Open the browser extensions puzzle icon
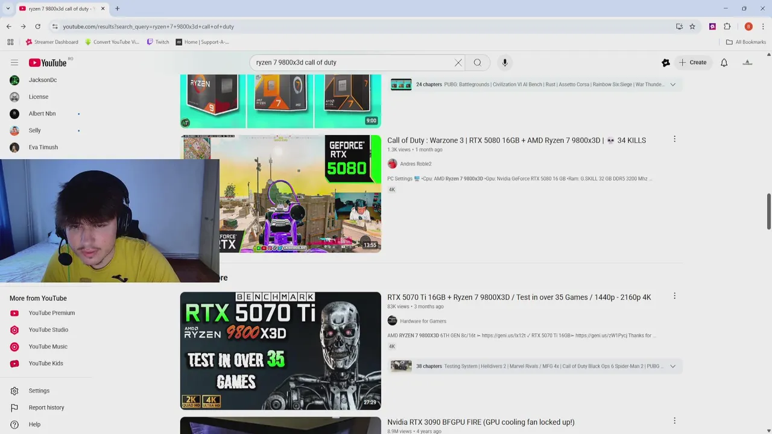 [727, 27]
